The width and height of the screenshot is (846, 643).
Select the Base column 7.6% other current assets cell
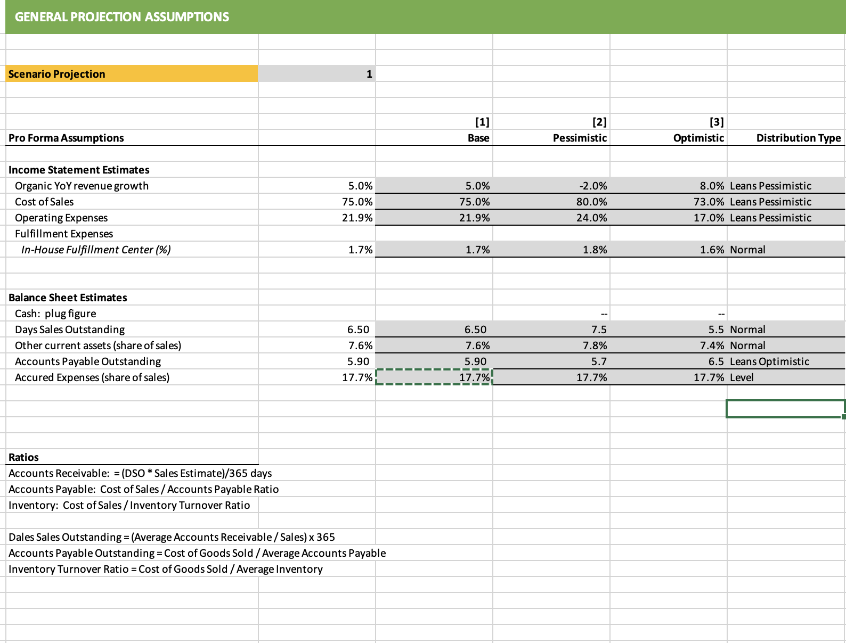point(434,345)
